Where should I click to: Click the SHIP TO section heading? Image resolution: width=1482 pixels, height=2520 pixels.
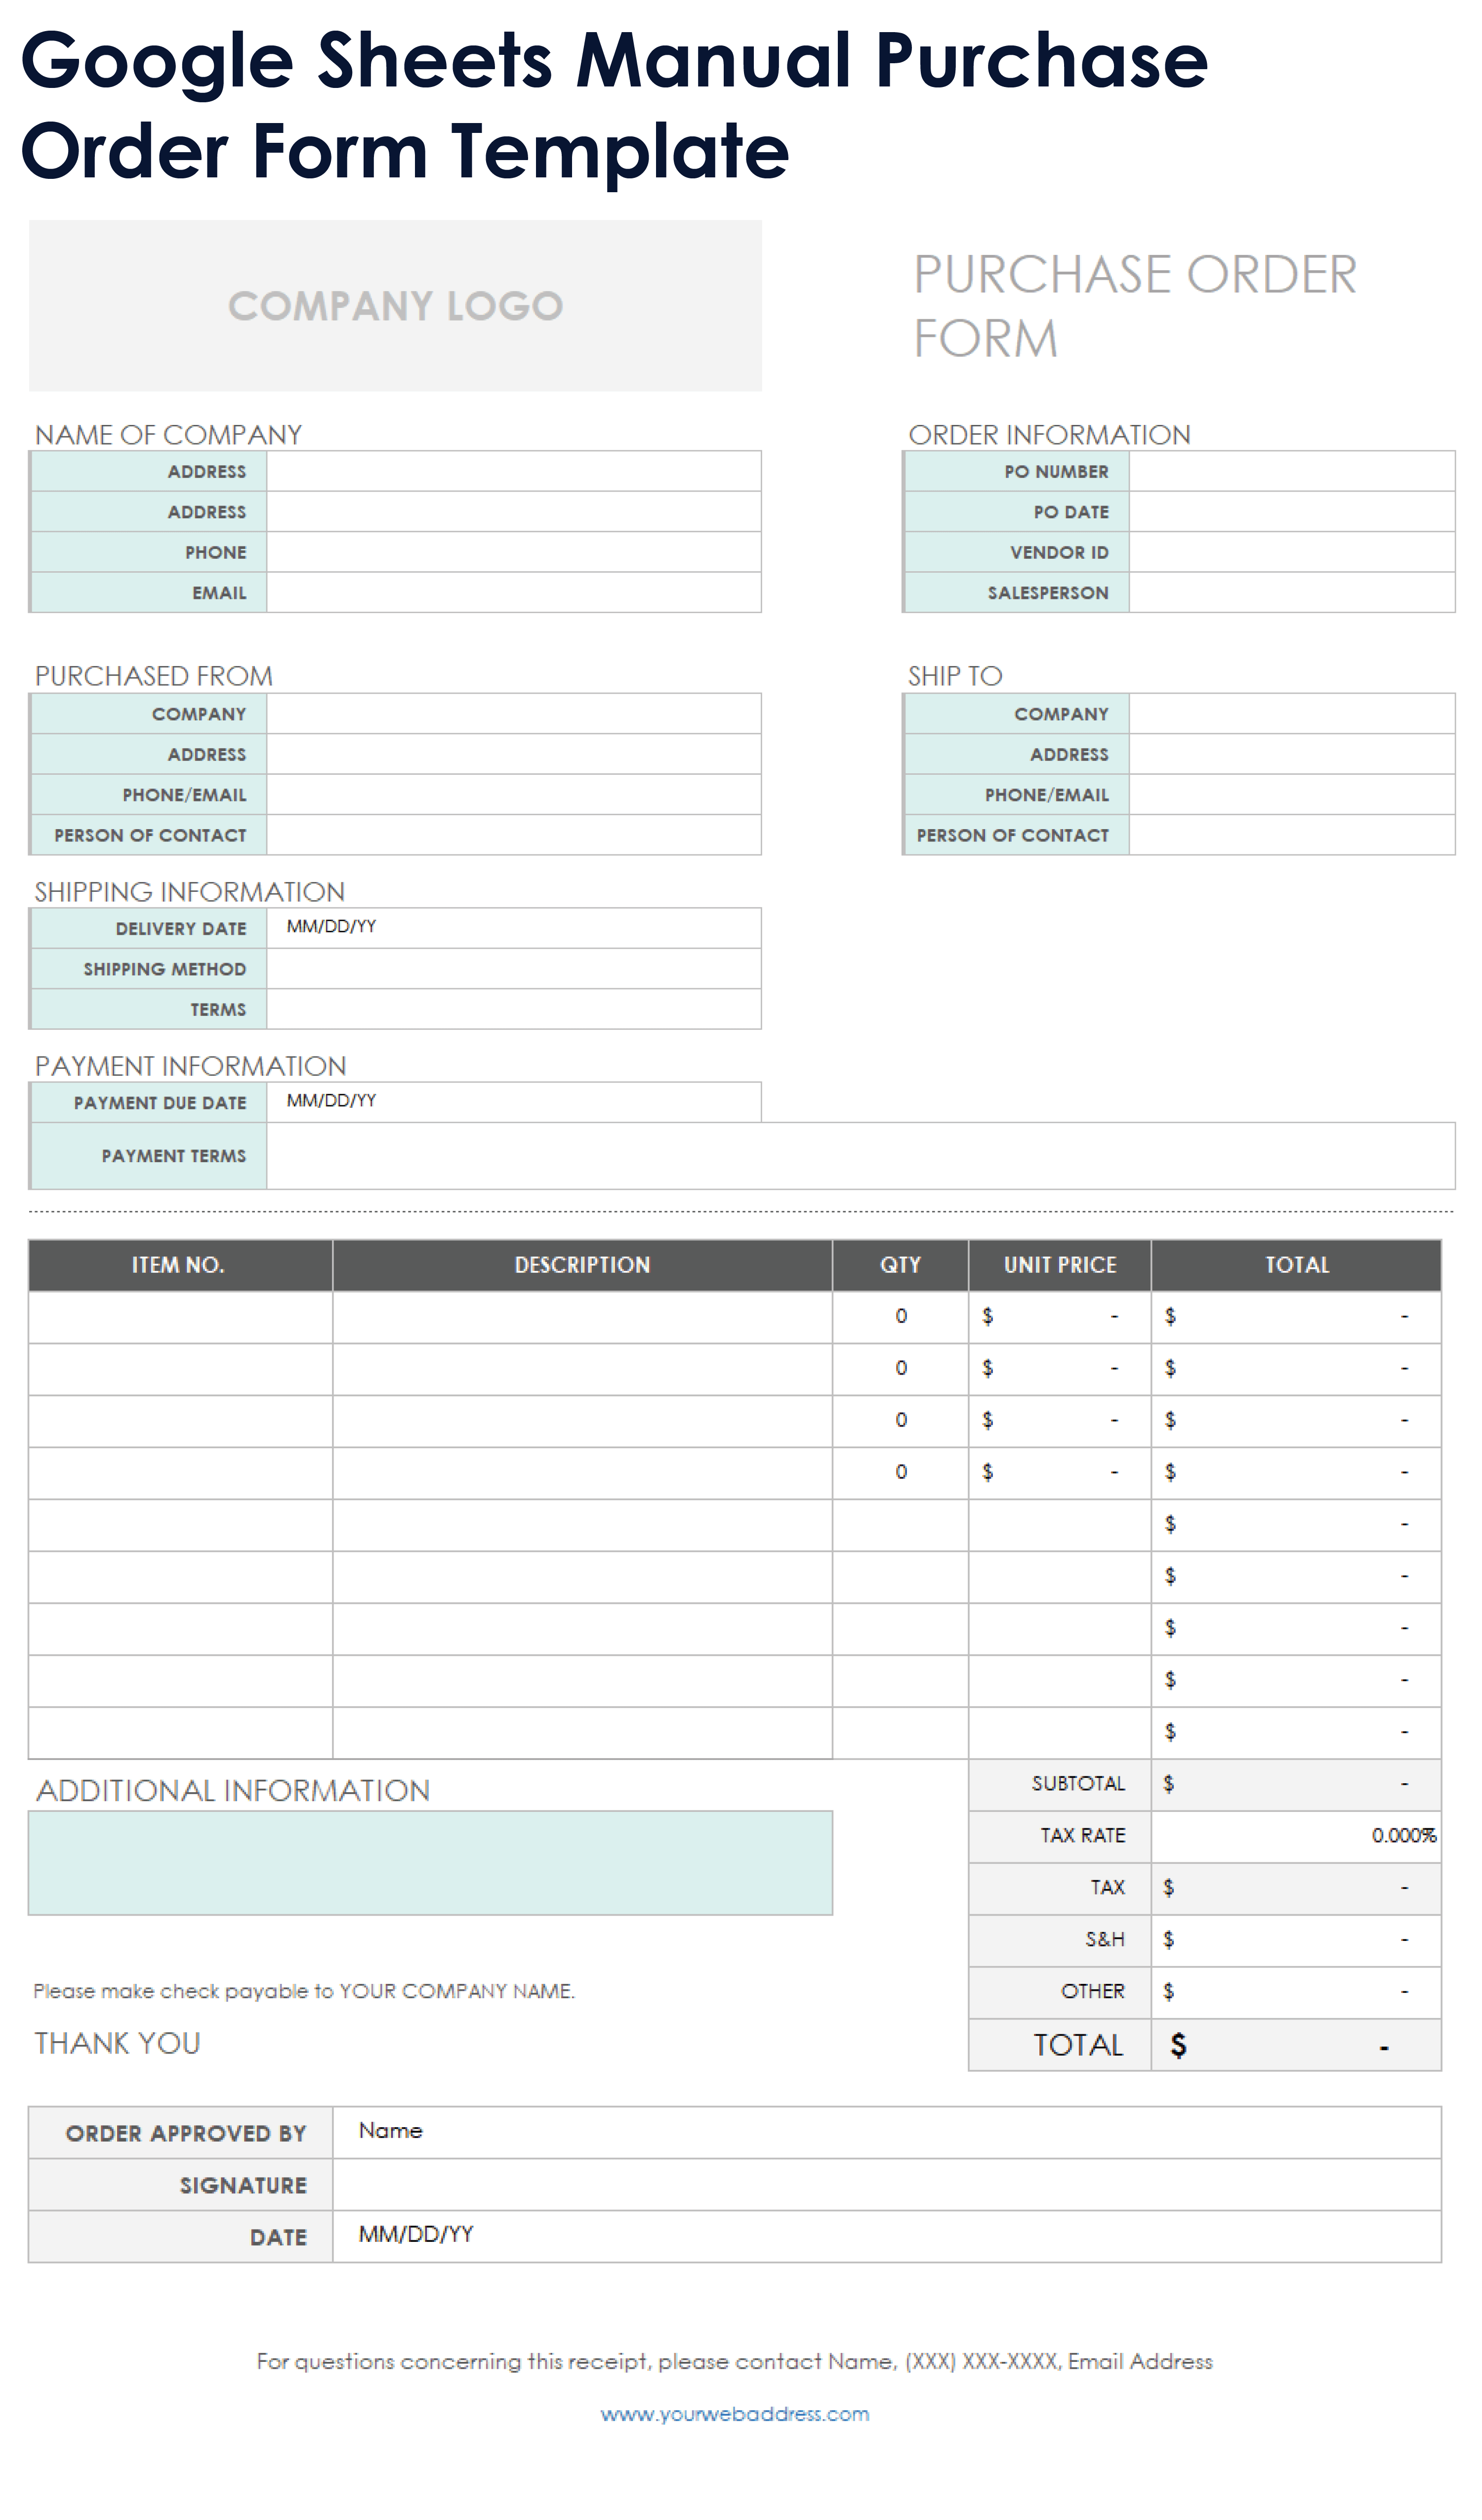pos(955,676)
